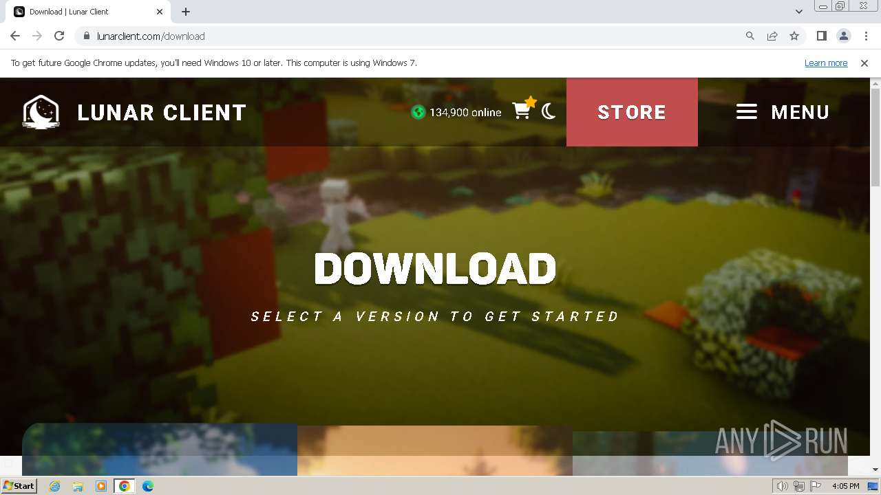Click the SELECT A VERSION TO GET STARTED text
The image size is (881, 495).
435,316
